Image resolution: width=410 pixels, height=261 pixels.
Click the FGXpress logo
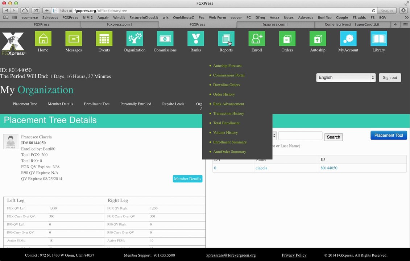[14, 43]
